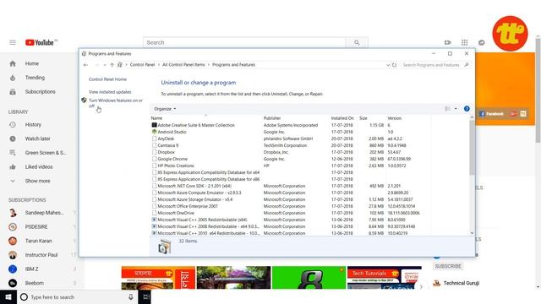Click Facebook link on channel banner

(x=492, y=114)
